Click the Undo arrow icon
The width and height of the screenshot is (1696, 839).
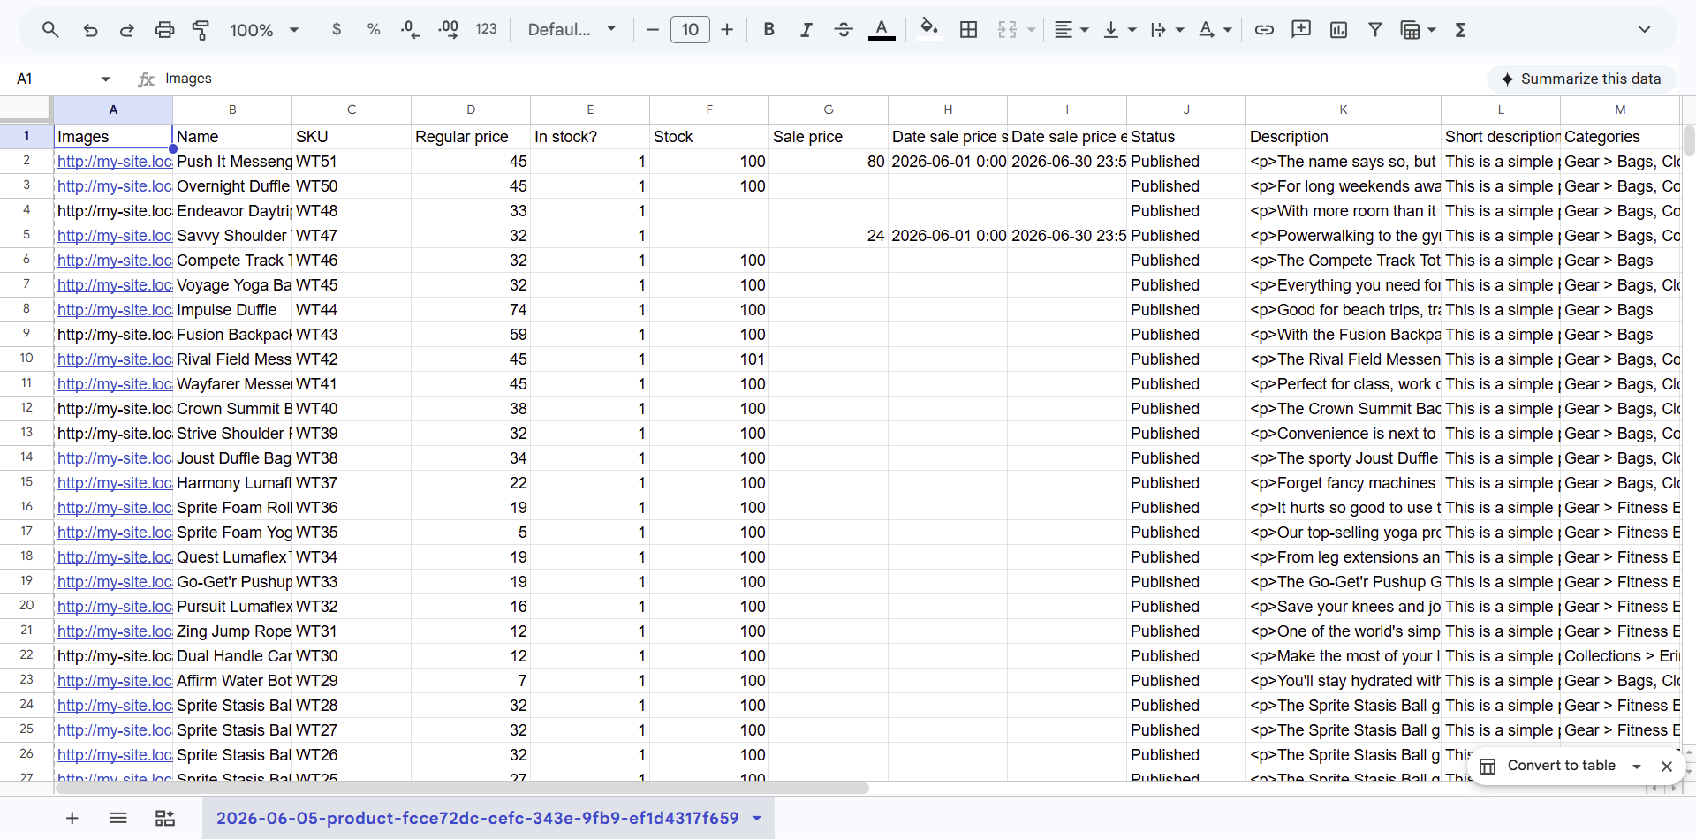tap(90, 30)
